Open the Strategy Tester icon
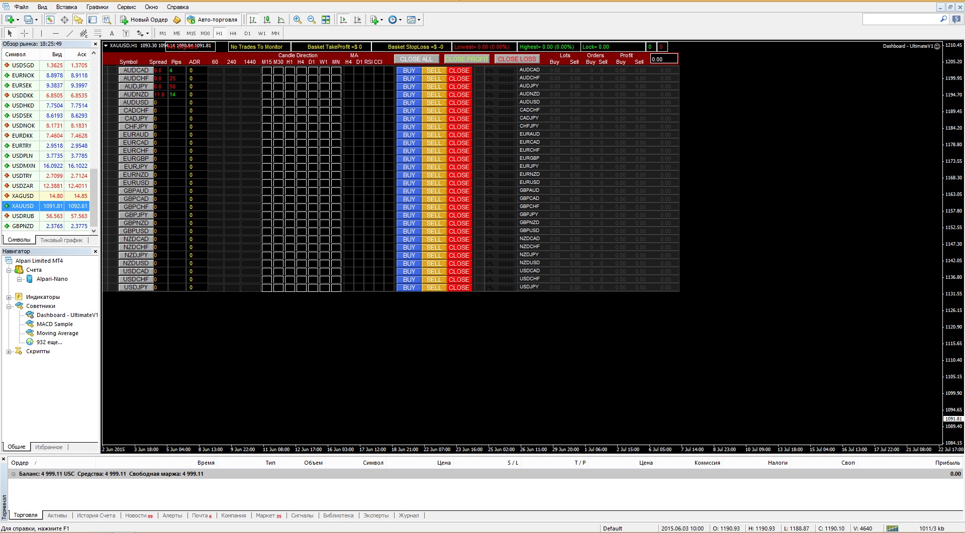 click(x=107, y=20)
